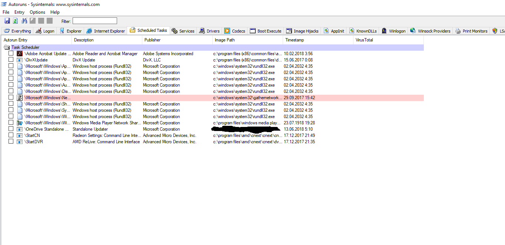This screenshot has width=505, height=245.
Task: Select the Task Scheduler group row label
Action: (x=25, y=47)
